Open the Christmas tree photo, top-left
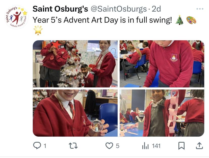The image size is (209, 158). [x=75, y=64]
